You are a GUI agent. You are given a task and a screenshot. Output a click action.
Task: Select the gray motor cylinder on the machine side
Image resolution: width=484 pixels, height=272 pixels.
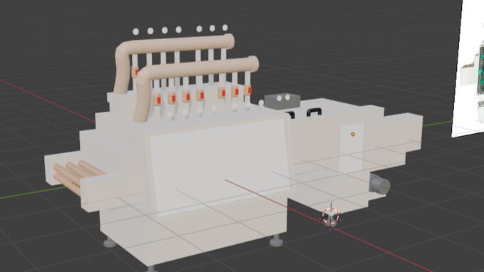pos(379,184)
